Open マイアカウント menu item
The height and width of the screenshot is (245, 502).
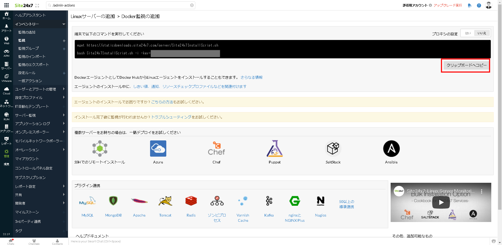tap(27, 159)
